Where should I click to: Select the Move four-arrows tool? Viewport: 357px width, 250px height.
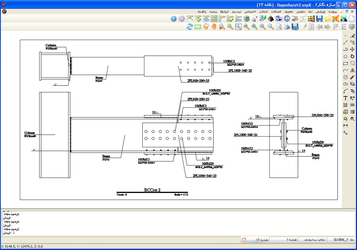pyautogui.click(x=352, y=50)
